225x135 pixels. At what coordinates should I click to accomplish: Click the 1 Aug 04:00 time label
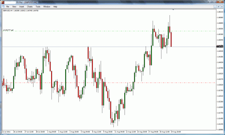[51, 132]
